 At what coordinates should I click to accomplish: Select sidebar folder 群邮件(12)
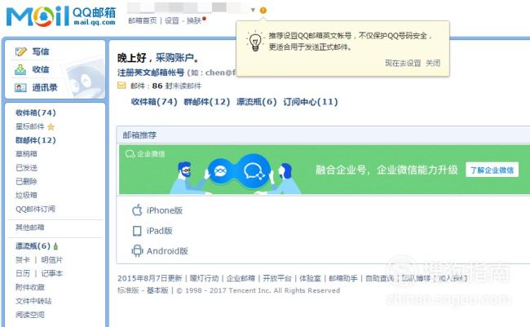click(36, 140)
